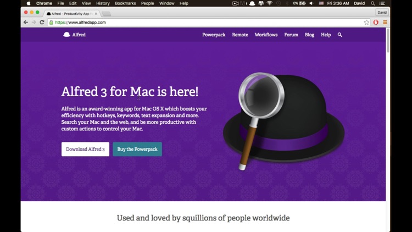Click the Alfred hat icon in the menu bar

point(252,3)
